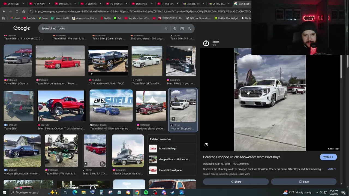The height and width of the screenshot is (196, 349).
Task: Expand description with the More chevron
Action: point(332,169)
